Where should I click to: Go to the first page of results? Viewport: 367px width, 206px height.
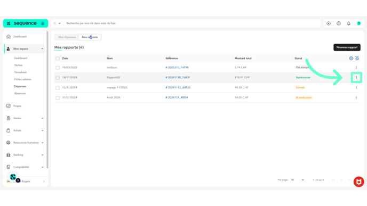pos(333,180)
